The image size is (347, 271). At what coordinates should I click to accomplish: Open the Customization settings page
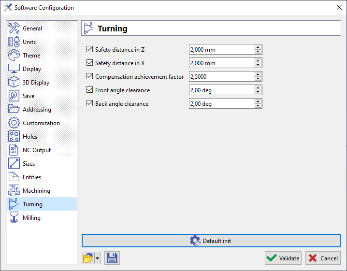(x=41, y=123)
